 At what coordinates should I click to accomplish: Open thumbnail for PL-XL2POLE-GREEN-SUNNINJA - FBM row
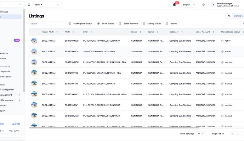pos(34,73)
